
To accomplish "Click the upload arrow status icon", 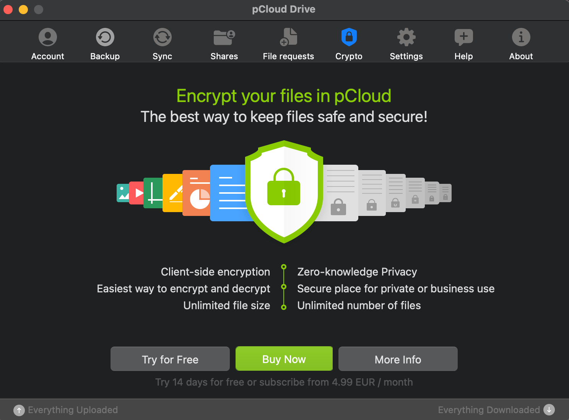I will tap(19, 410).
